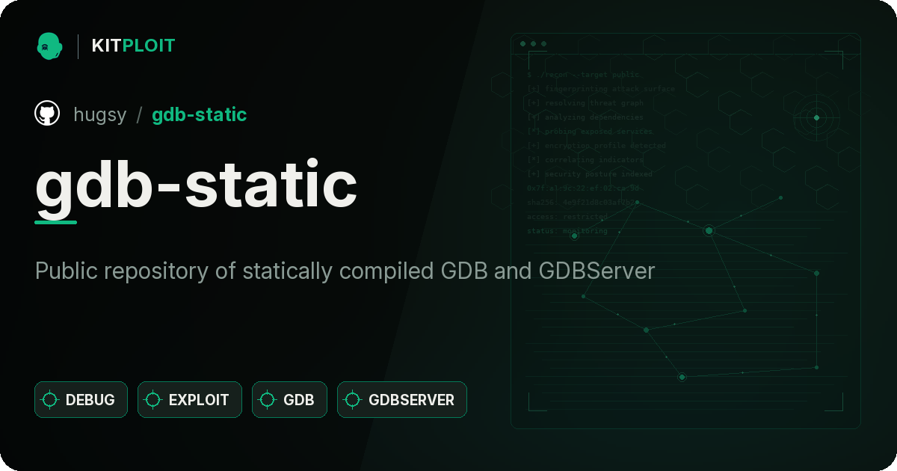Click the KitPloit logo icon
897x471 pixels.
tap(49, 46)
